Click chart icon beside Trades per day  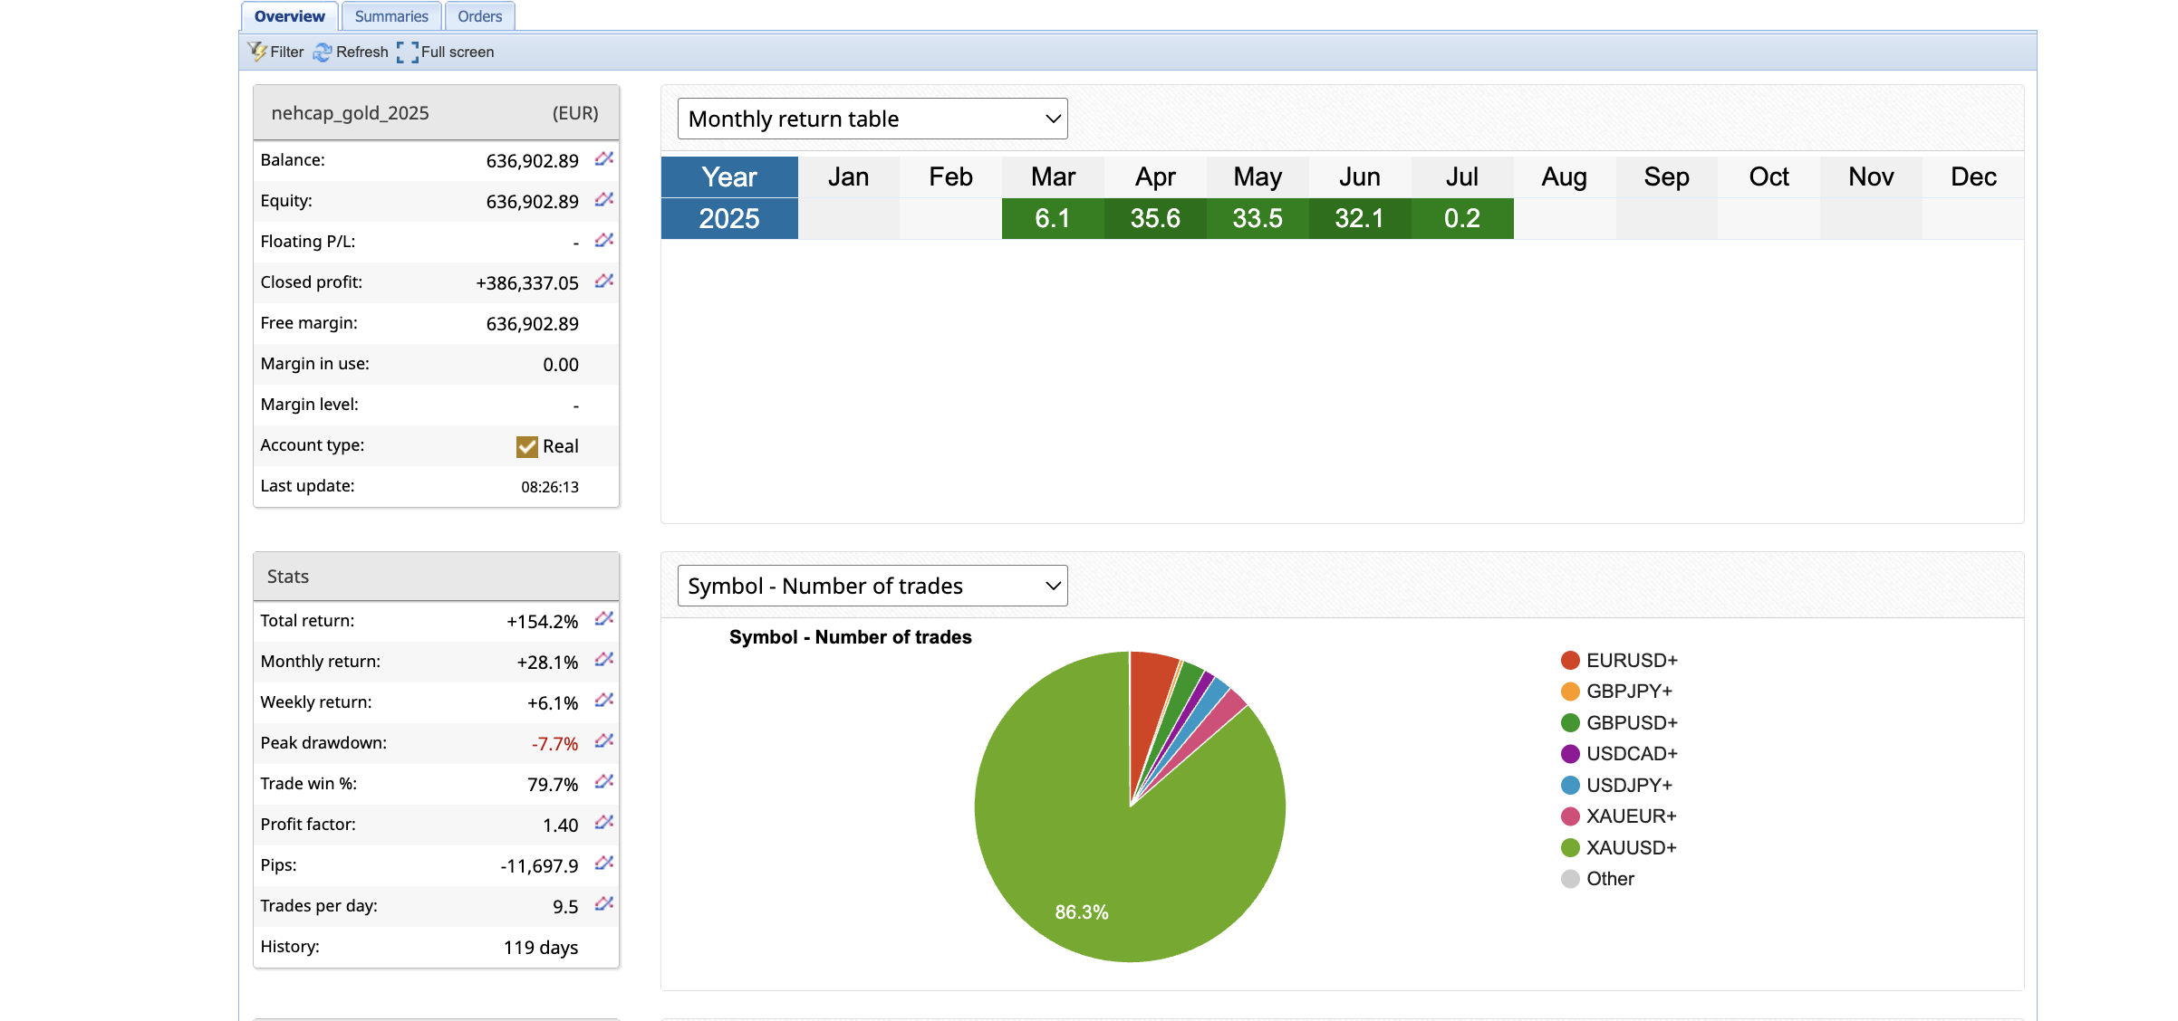click(604, 904)
